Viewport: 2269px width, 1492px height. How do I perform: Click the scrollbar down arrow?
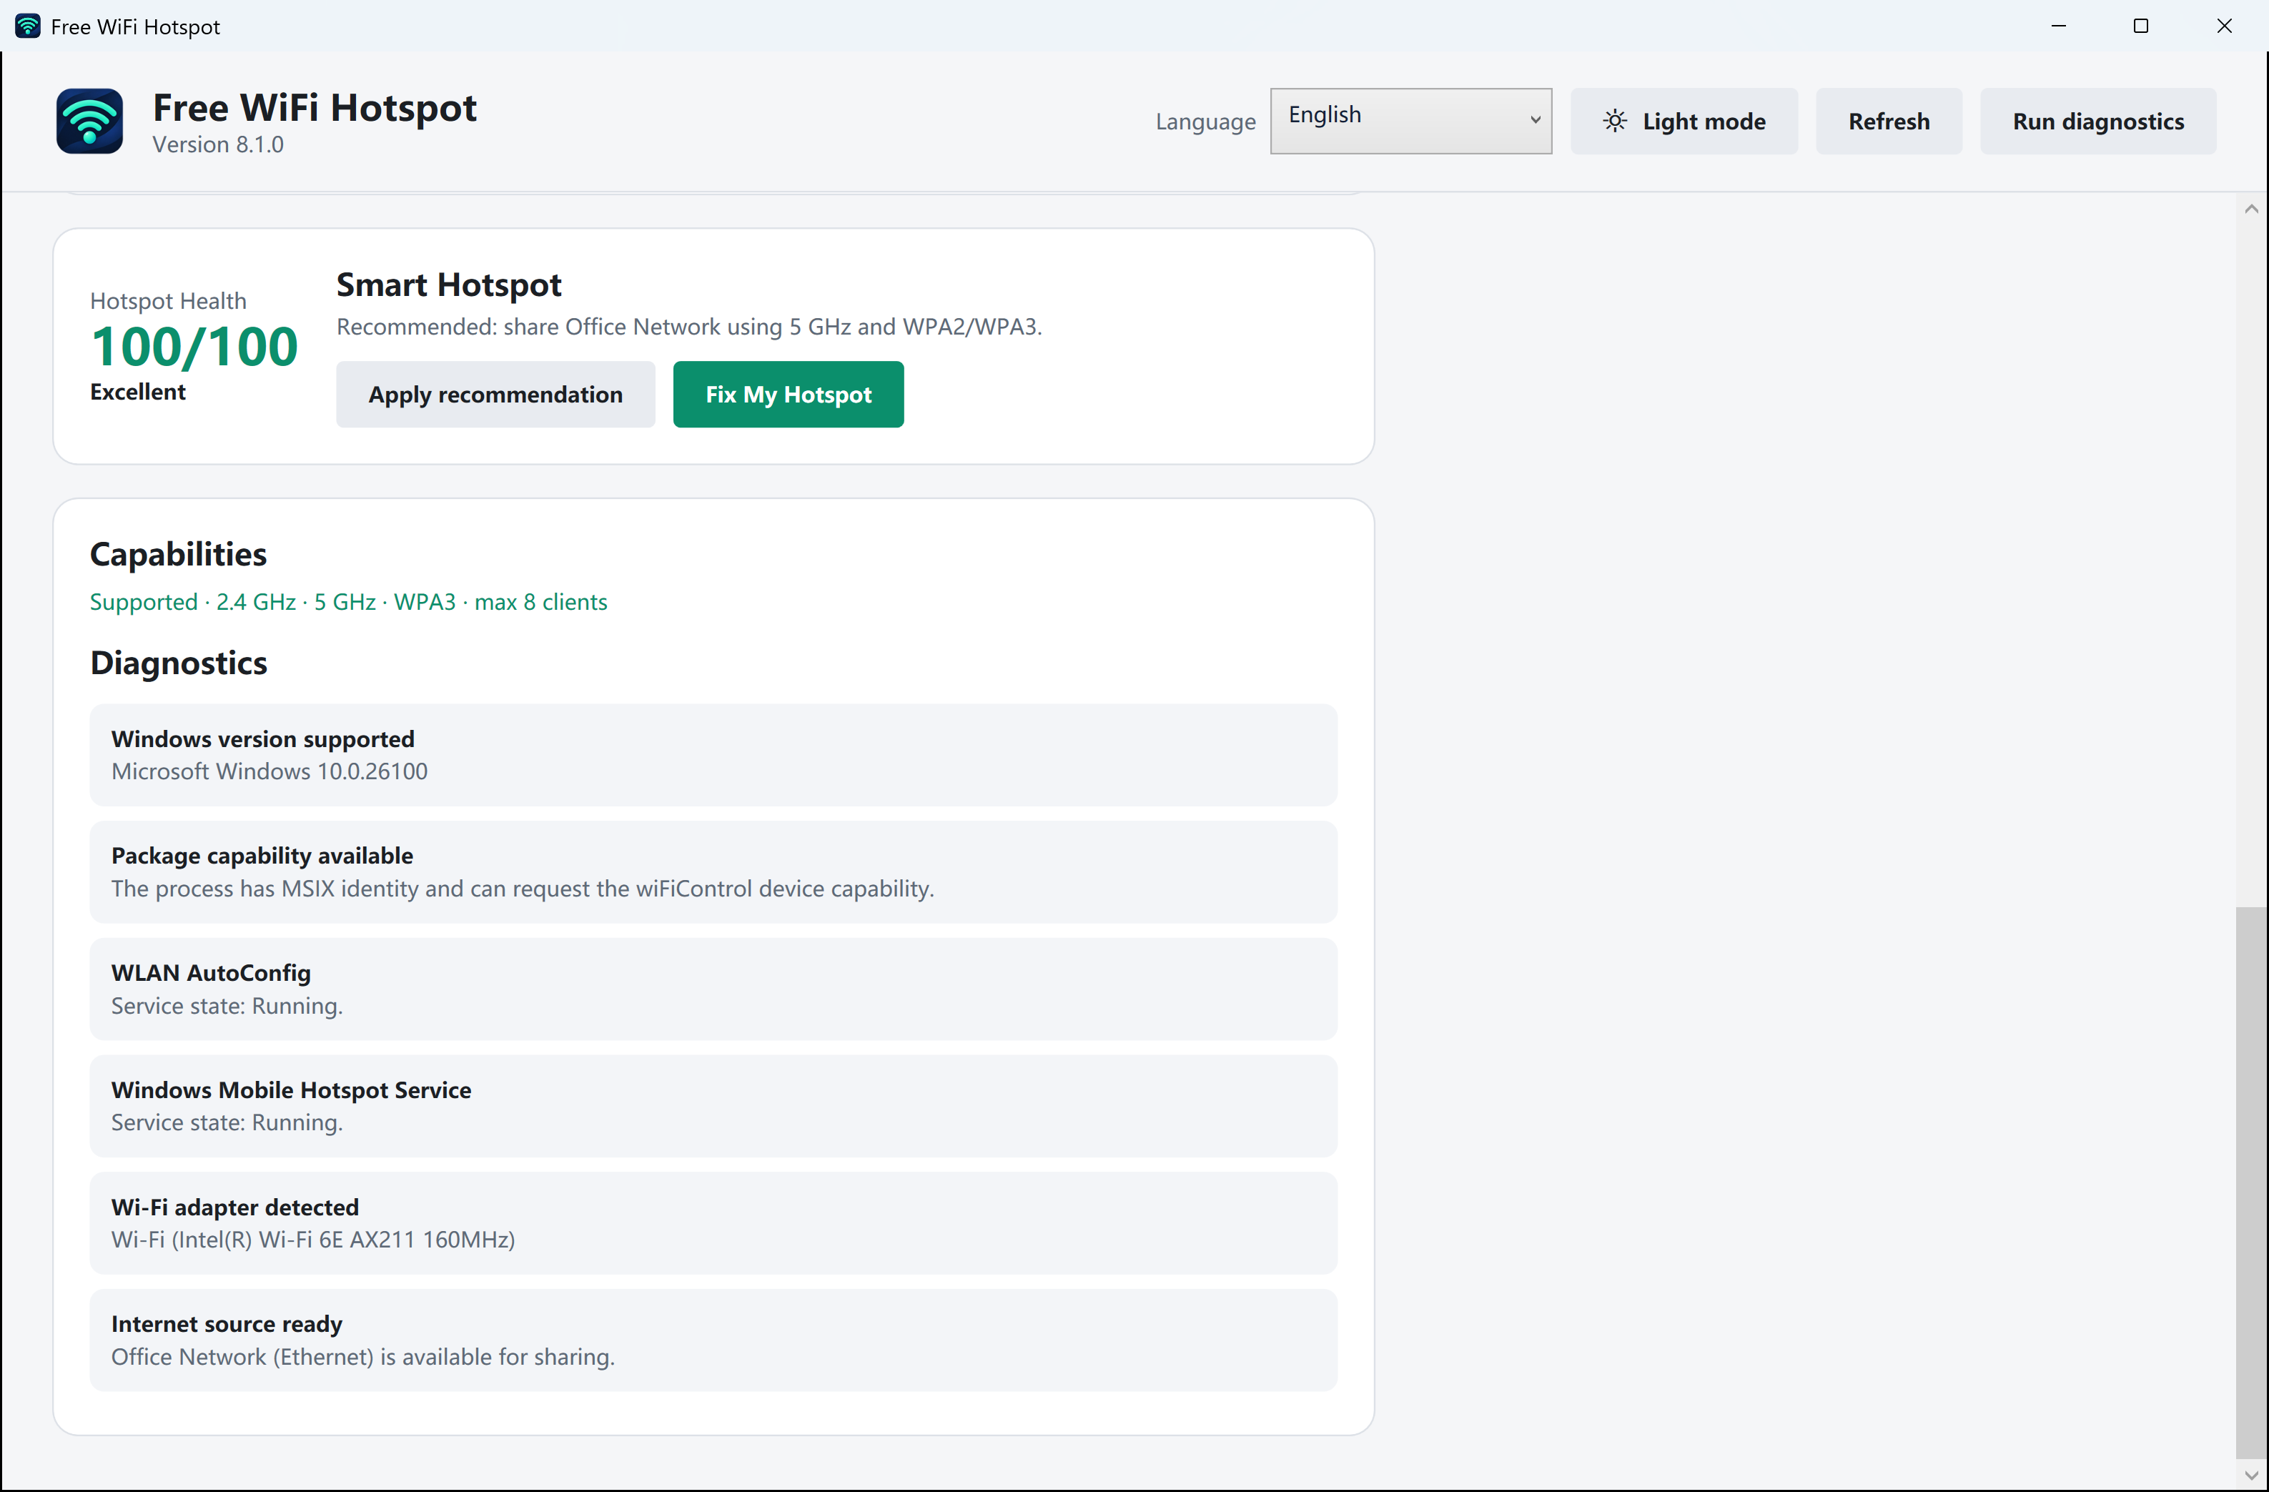click(x=2251, y=1475)
